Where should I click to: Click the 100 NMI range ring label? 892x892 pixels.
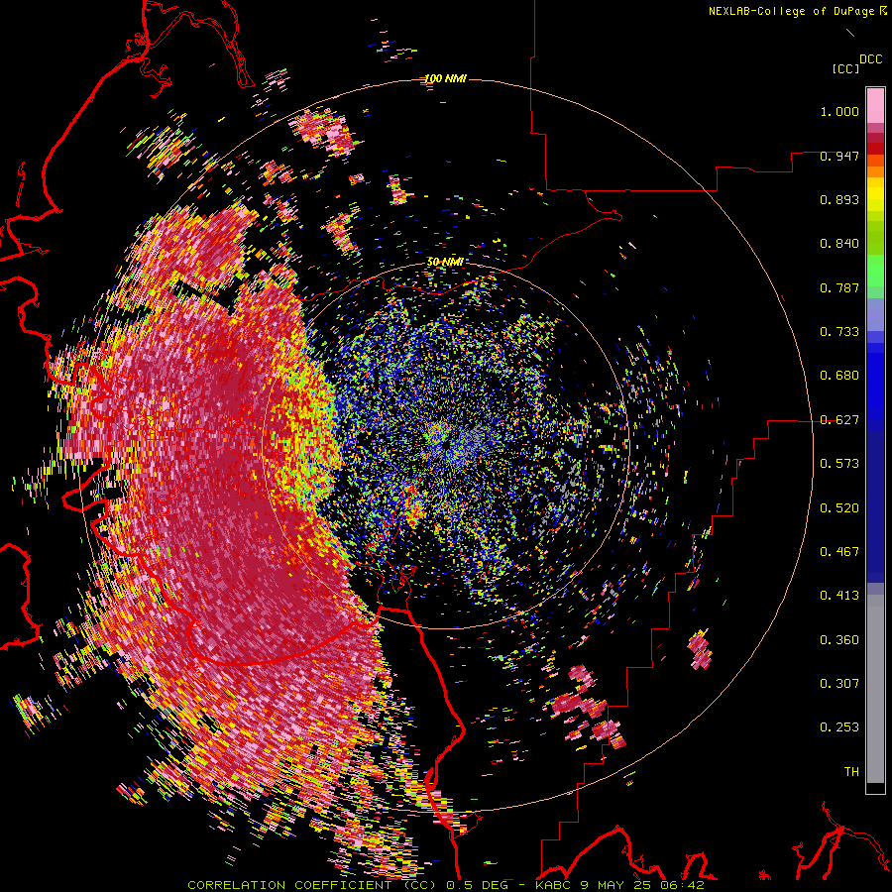(445, 78)
